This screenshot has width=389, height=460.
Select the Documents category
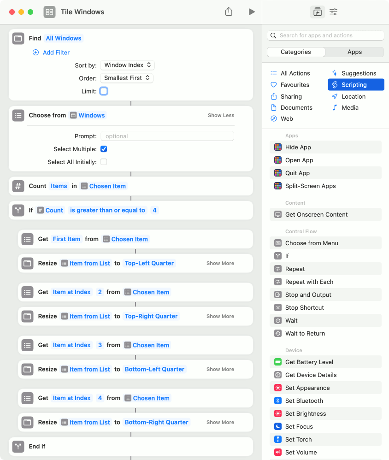(x=296, y=107)
